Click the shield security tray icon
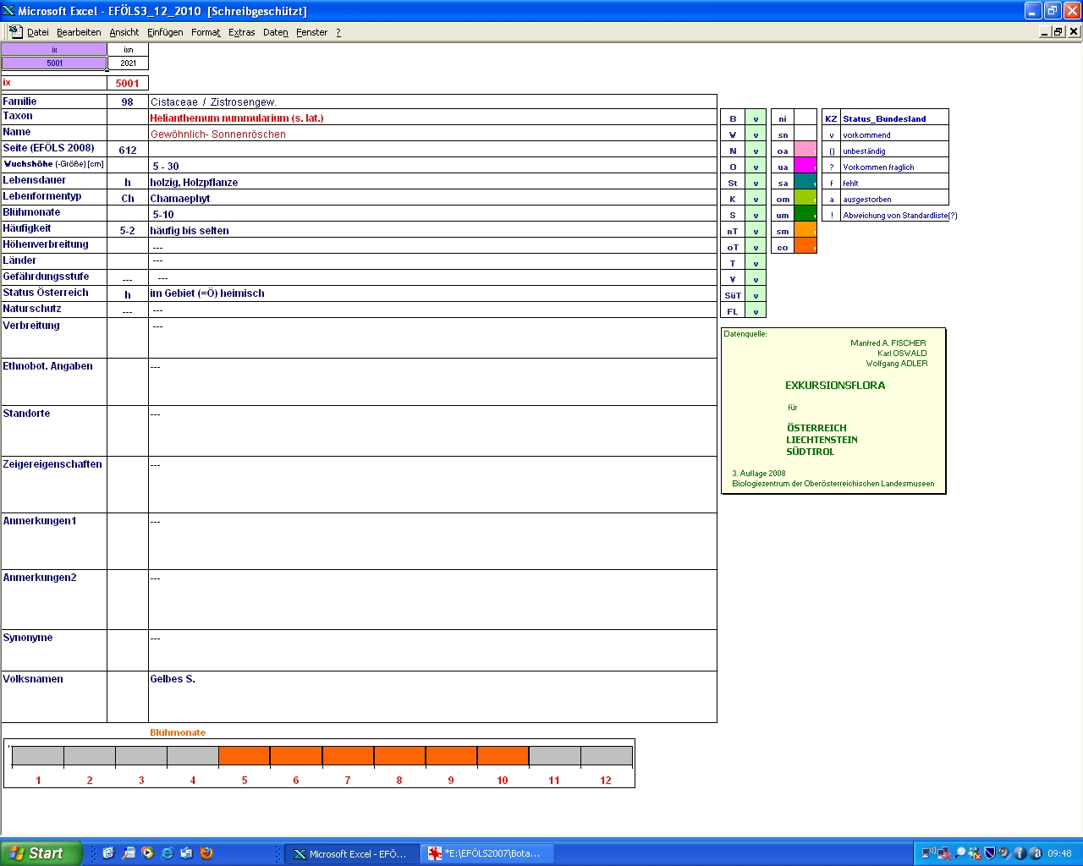Image resolution: width=1083 pixels, height=866 pixels. (989, 853)
